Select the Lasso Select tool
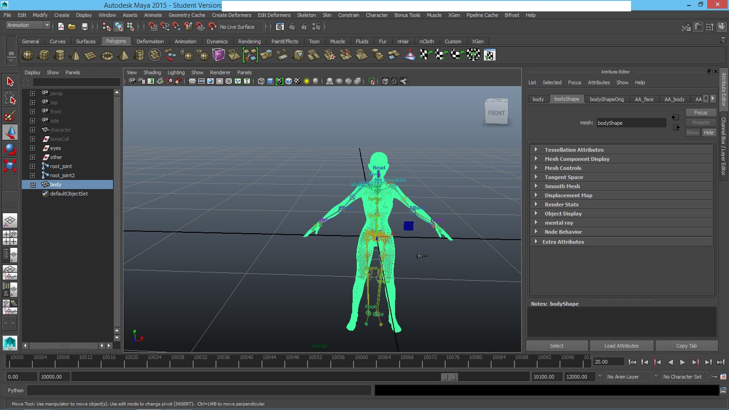This screenshot has width=729, height=410. coord(10,99)
